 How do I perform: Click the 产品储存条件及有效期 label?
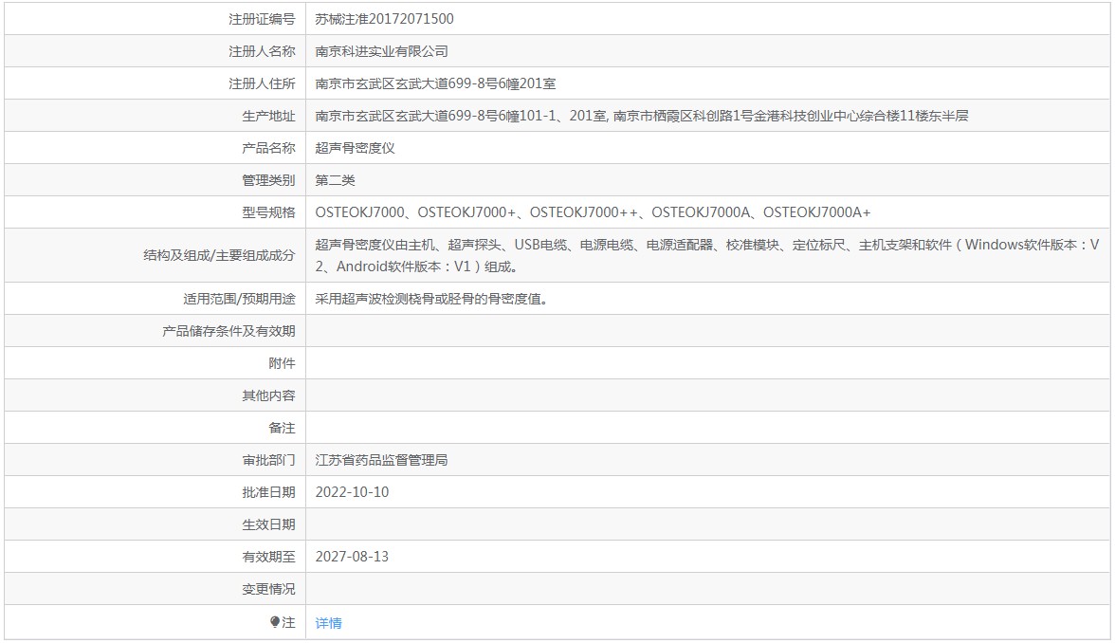pos(228,332)
